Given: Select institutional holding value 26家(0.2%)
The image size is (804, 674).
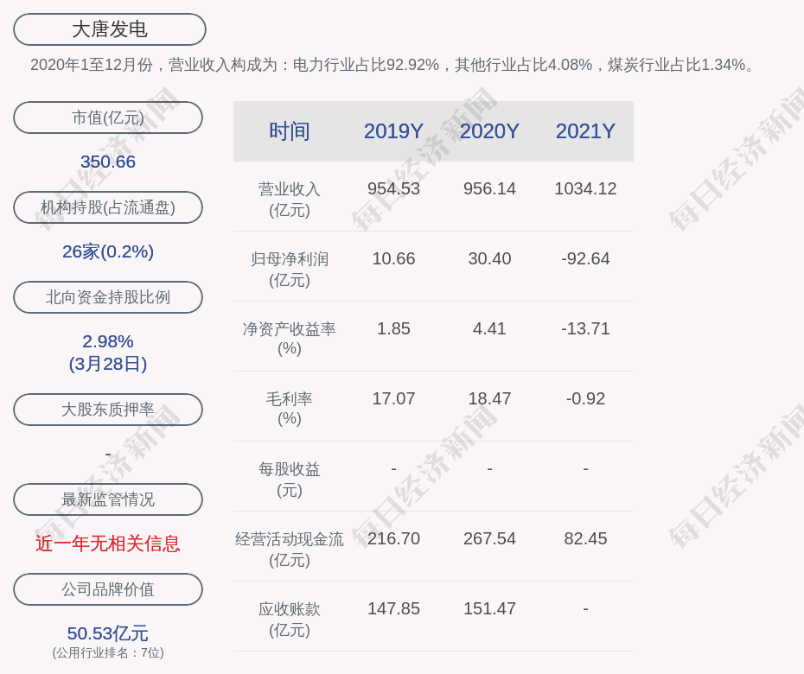Looking at the screenshot, I should coord(108,251).
